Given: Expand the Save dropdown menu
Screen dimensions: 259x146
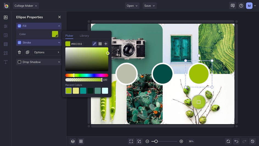Looking at the screenshot, I should tap(150, 6).
